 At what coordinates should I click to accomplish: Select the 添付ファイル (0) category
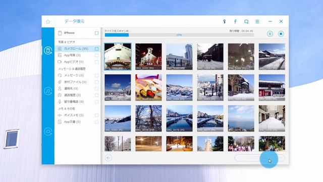click(77, 82)
